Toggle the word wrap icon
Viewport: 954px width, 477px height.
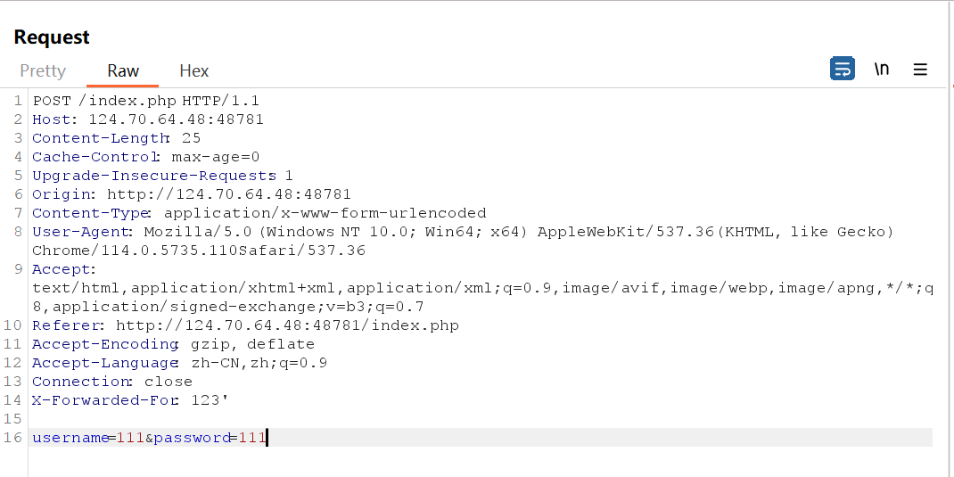pos(843,69)
